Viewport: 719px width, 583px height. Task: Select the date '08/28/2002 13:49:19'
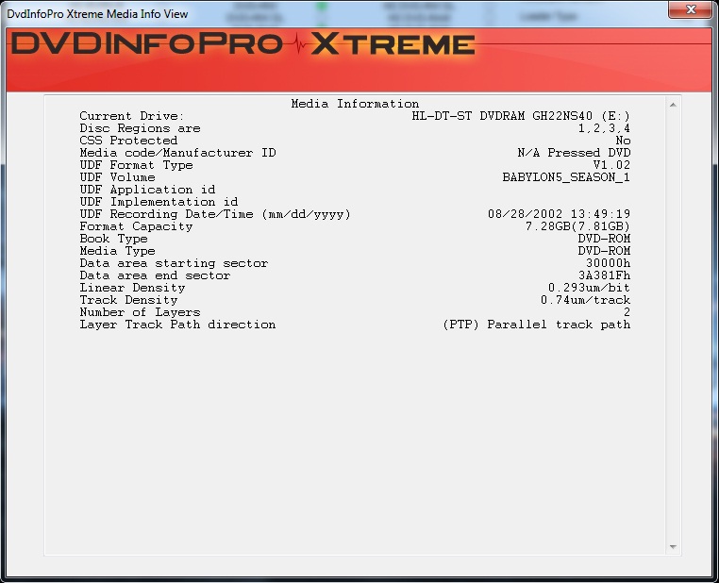point(559,214)
